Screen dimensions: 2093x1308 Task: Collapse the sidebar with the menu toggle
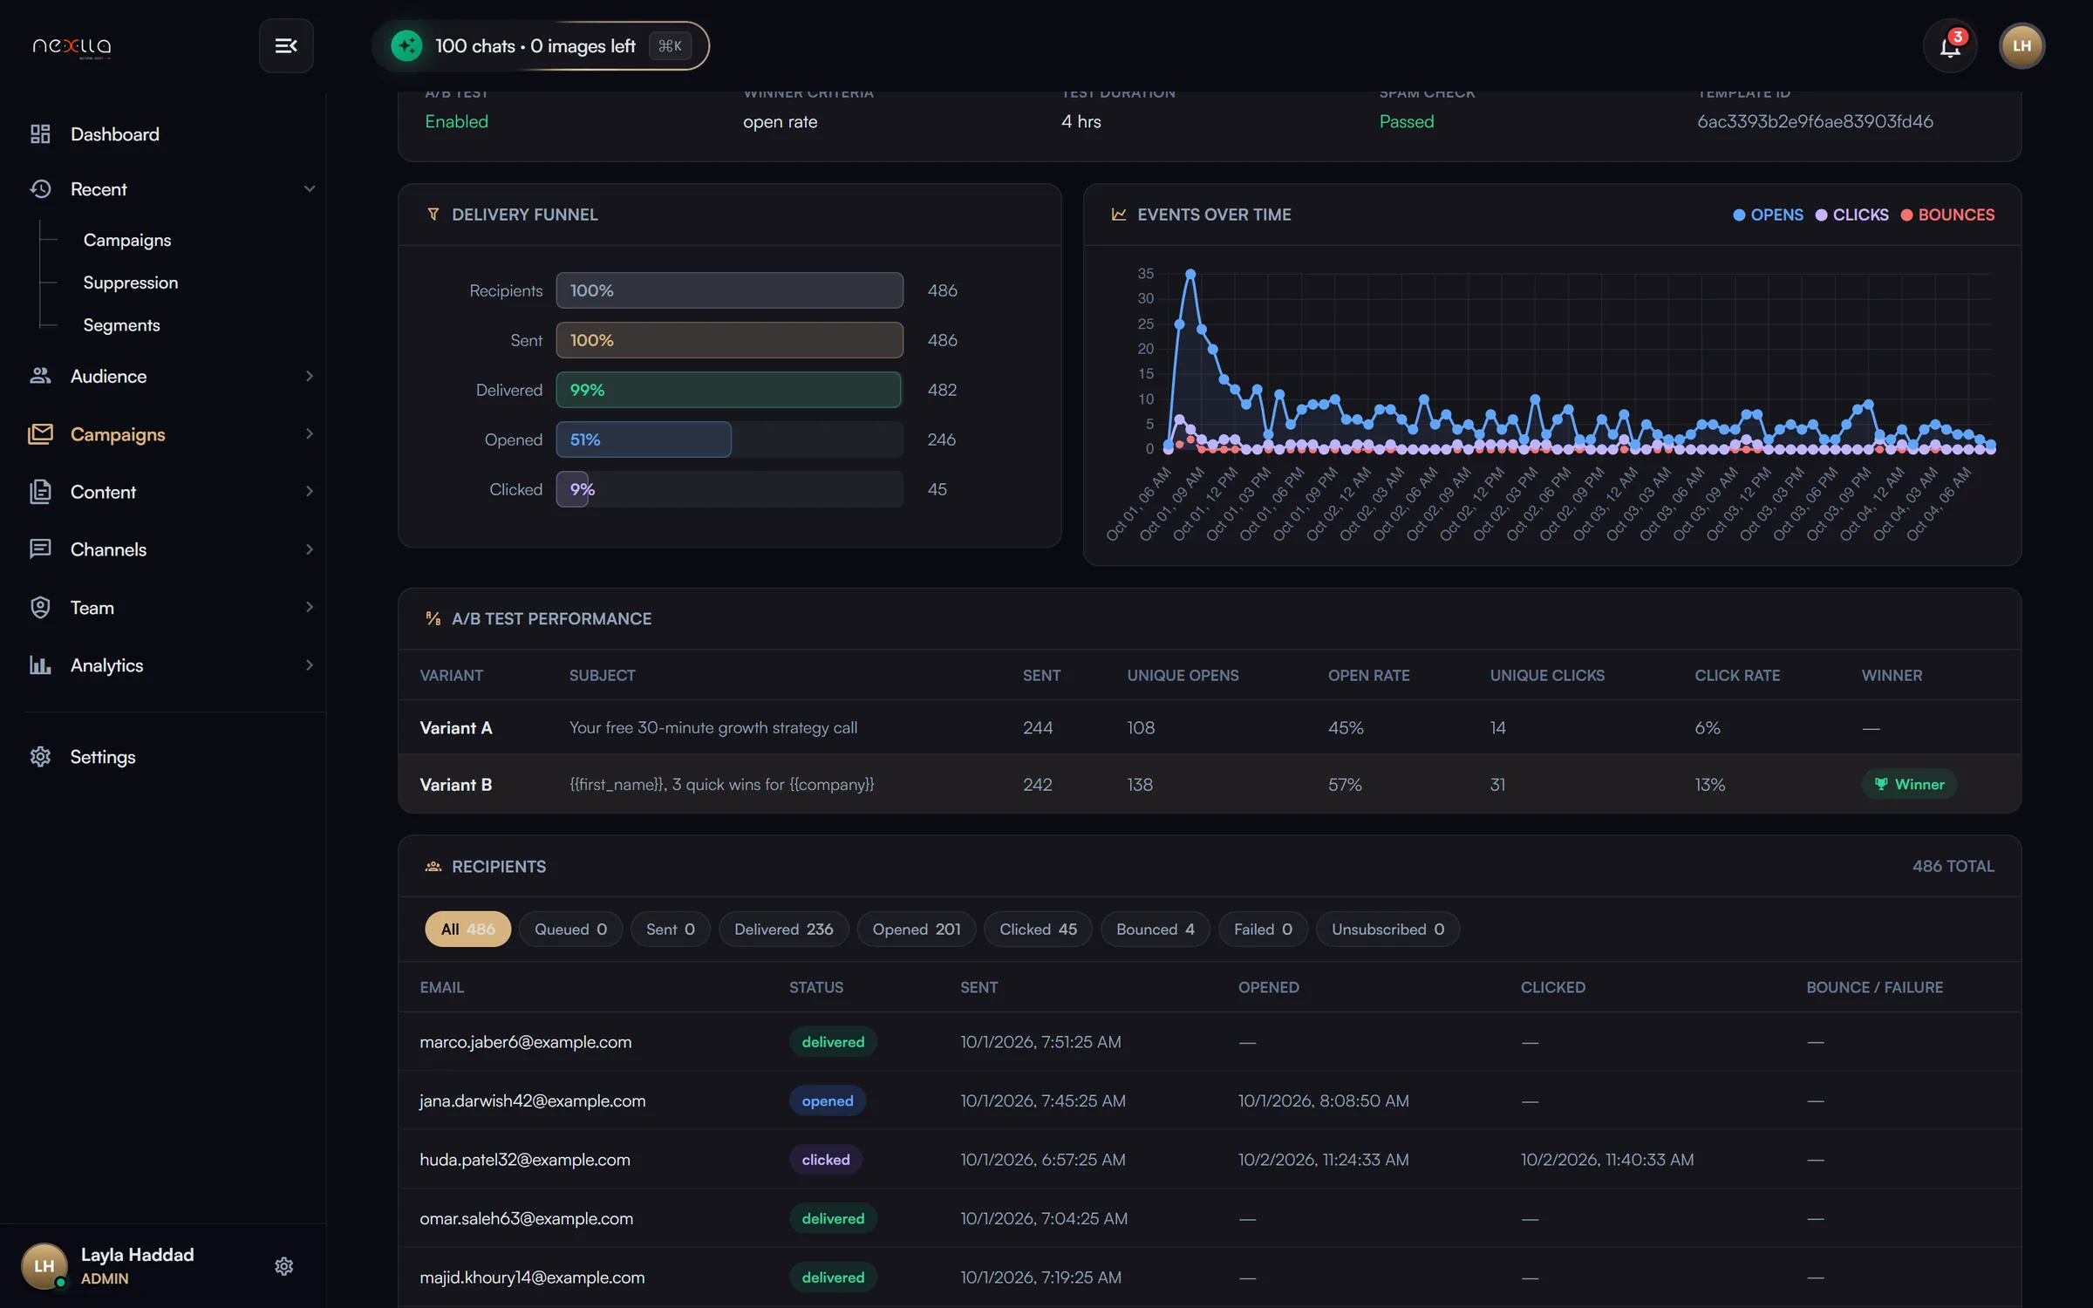[286, 45]
